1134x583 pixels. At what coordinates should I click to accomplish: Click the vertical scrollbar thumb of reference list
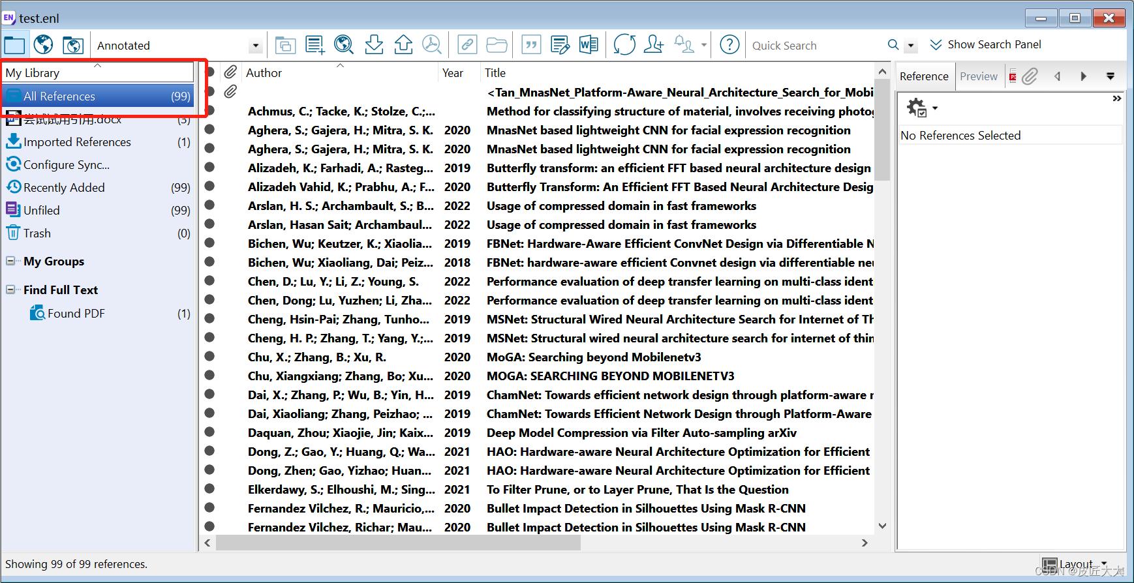tap(882, 129)
